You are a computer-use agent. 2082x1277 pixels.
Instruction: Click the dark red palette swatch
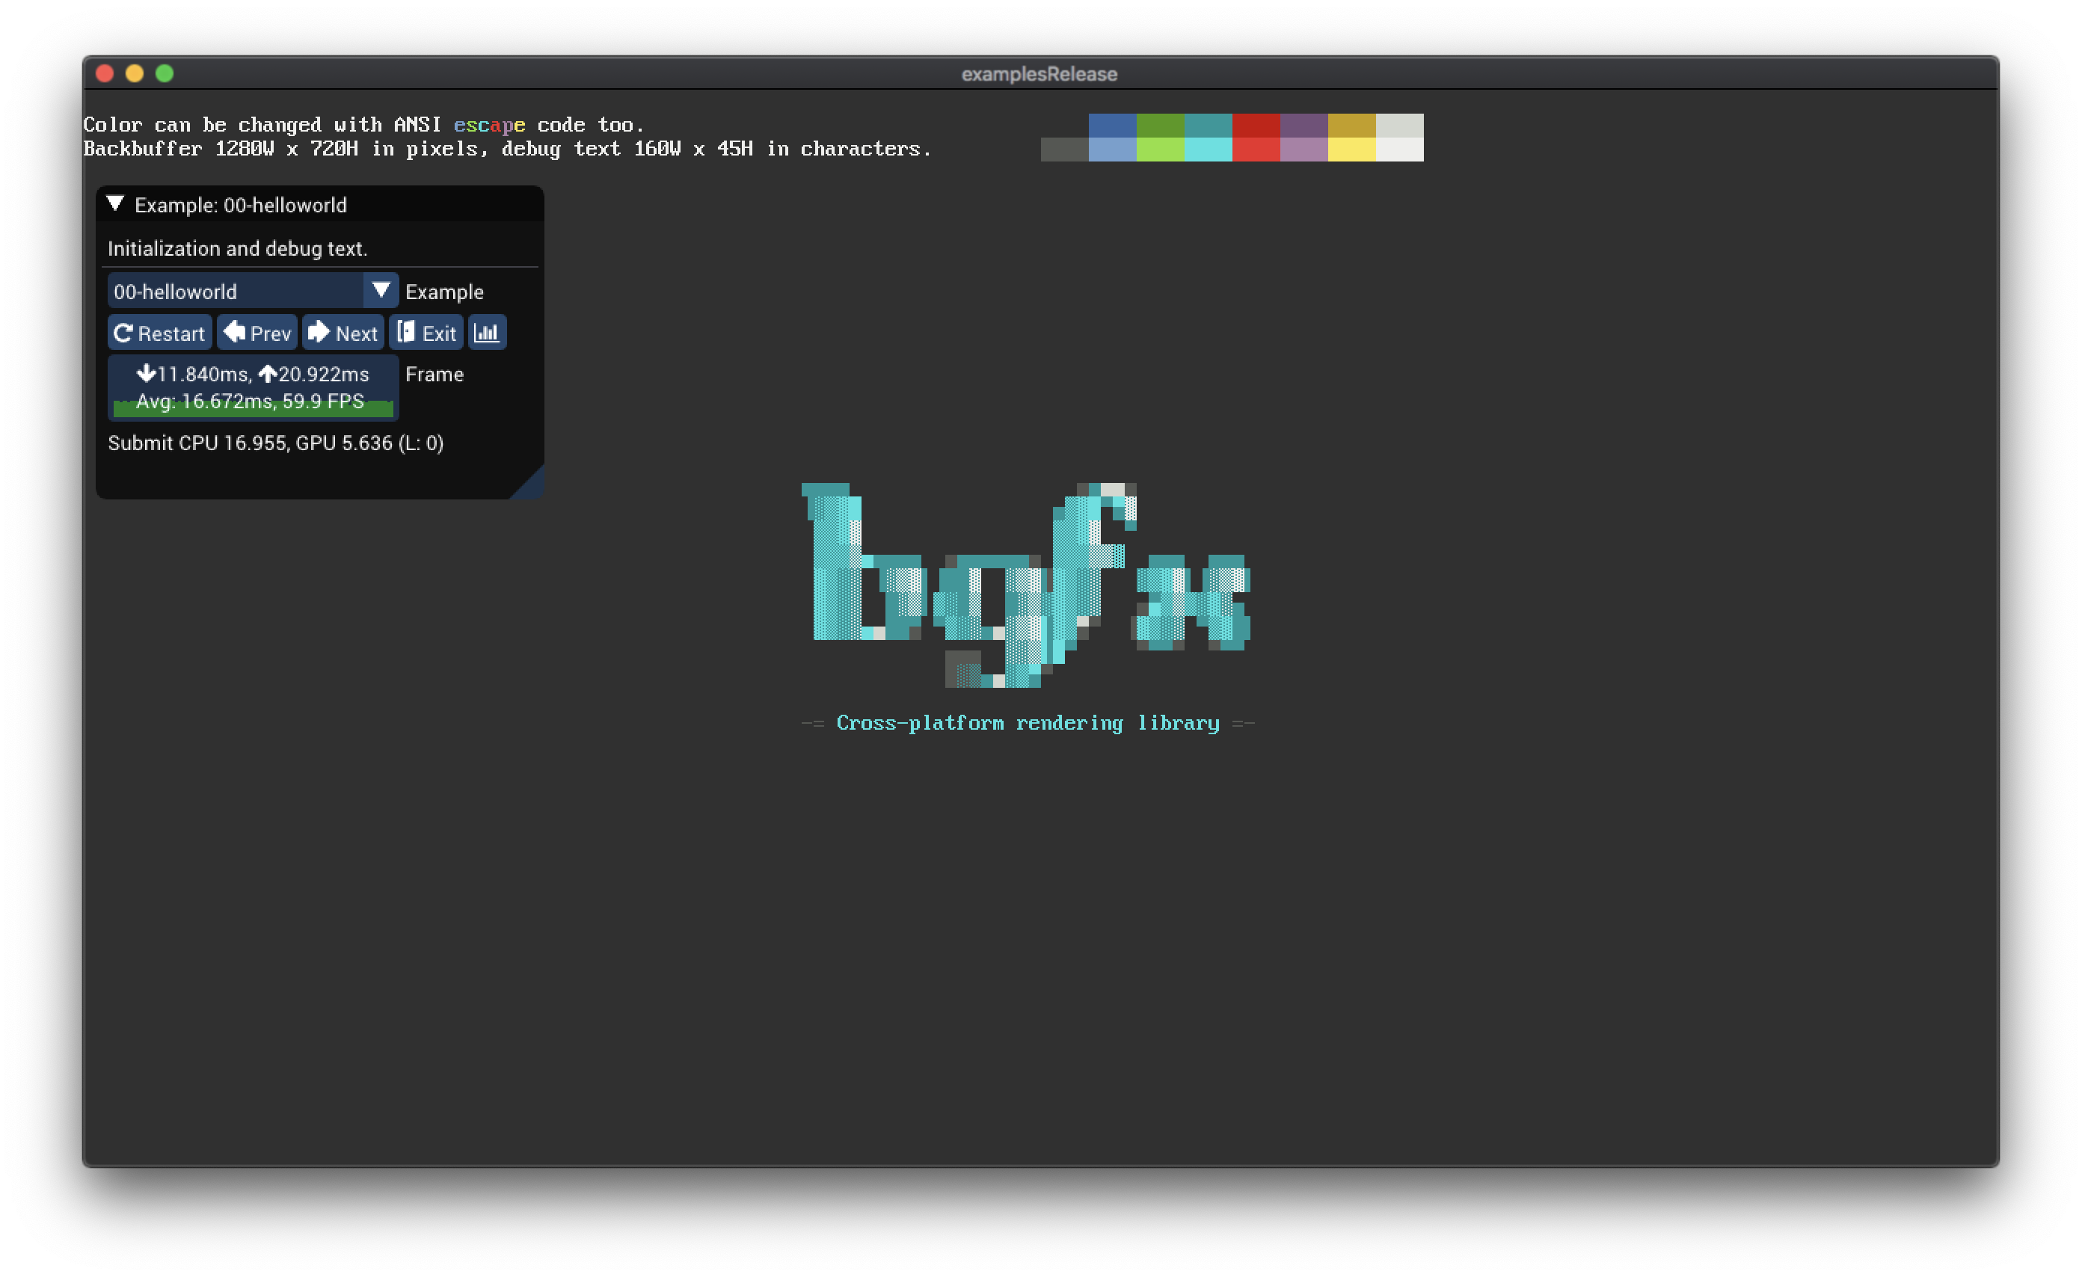(1256, 125)
